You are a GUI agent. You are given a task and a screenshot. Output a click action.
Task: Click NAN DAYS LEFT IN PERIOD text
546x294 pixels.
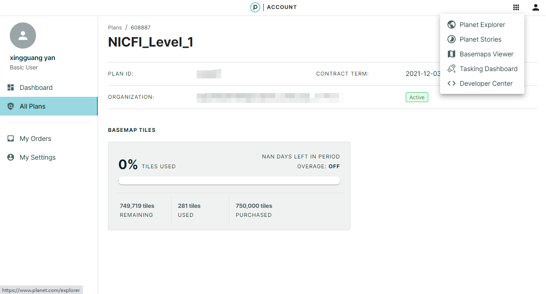[x=301, y=156]
